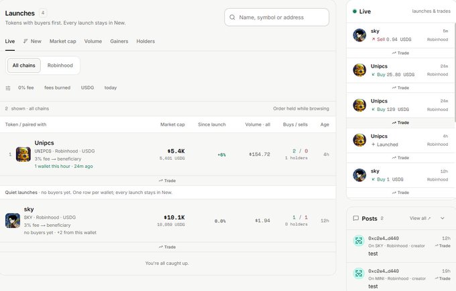
Task: Sort by Since launch column header
Action: coord(212,124)
